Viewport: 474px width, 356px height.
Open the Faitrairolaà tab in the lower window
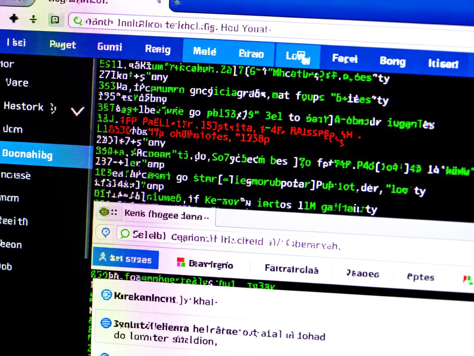click(291, 269)
